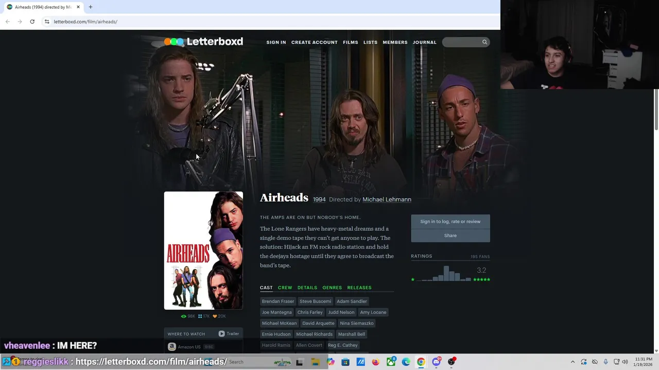
Task: Click the volume speaker tray icon
Action: pyautogui.click(x=625, y=362)
